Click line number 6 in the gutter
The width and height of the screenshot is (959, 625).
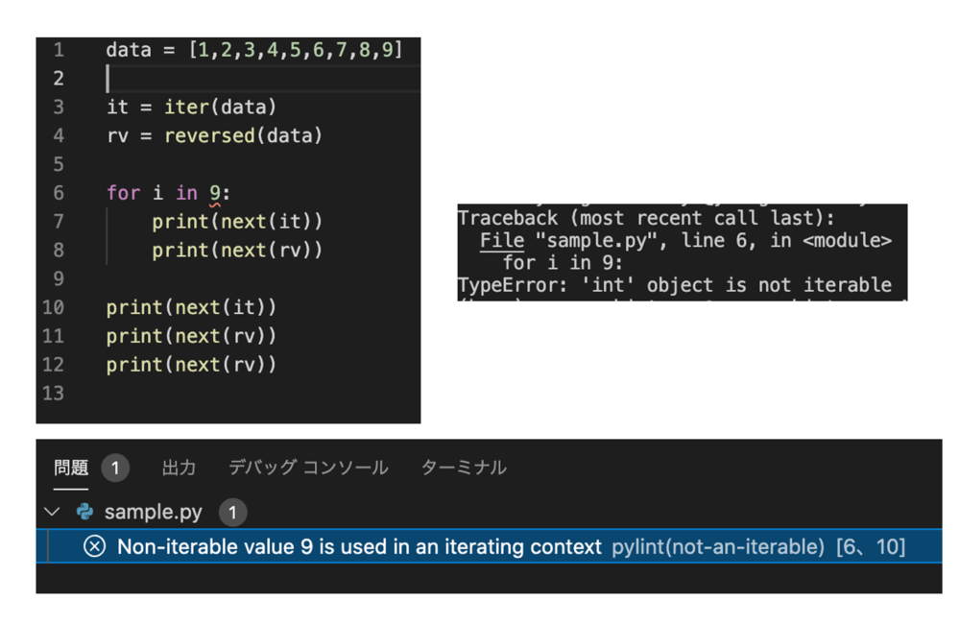pyautogui.click(x=59, y=193)
